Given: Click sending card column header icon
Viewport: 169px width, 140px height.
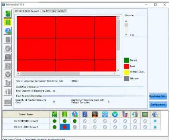Looking at the screenshot, I should click(x=55, y=114).
